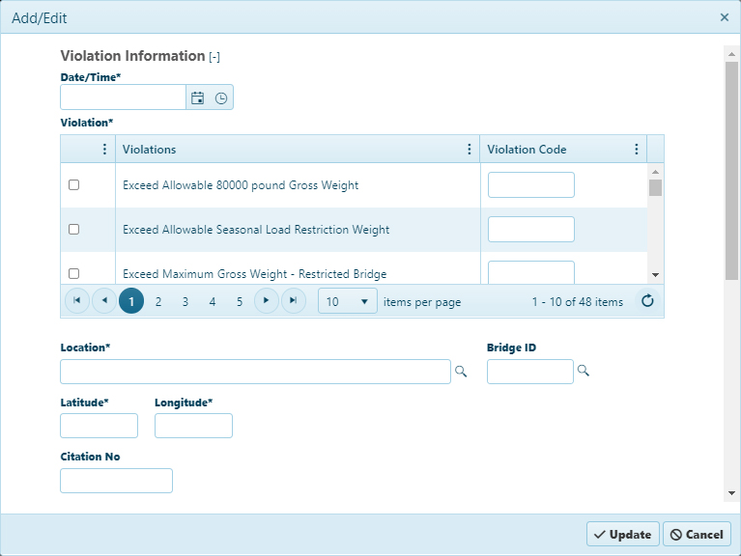This screenshot has width=741, height=556.
Task: Click the Location search magnifier icon
Action: point(461,372)
